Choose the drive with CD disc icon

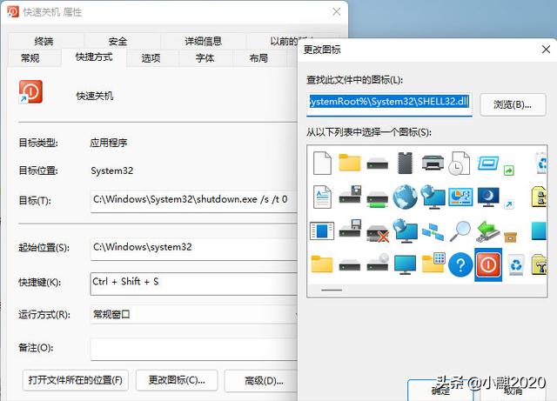(x=378, y=264)
